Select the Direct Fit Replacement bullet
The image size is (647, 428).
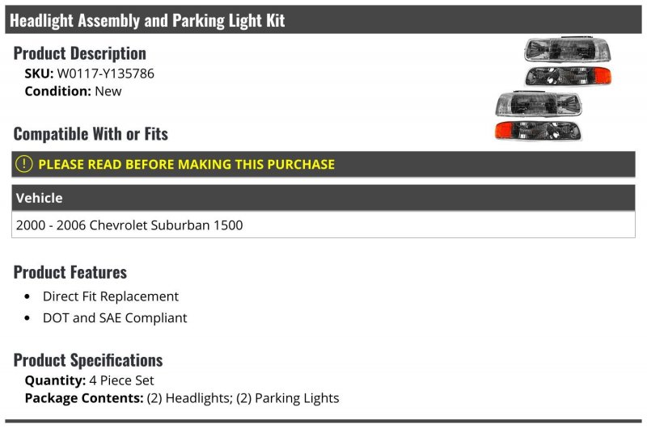coord(111,296)
